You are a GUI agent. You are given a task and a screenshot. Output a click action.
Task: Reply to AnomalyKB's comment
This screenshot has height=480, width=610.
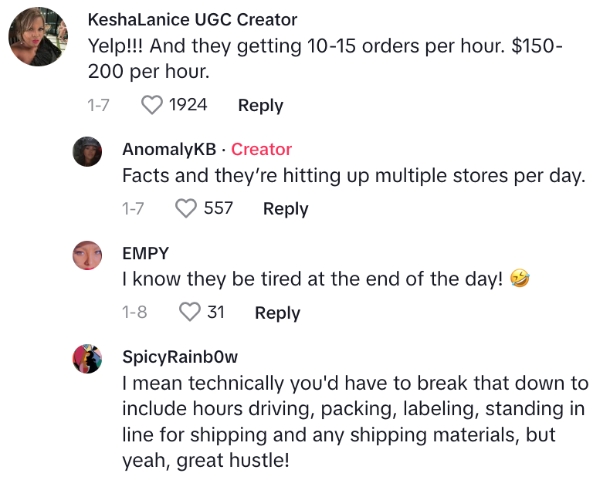click(x=286, y=208)
